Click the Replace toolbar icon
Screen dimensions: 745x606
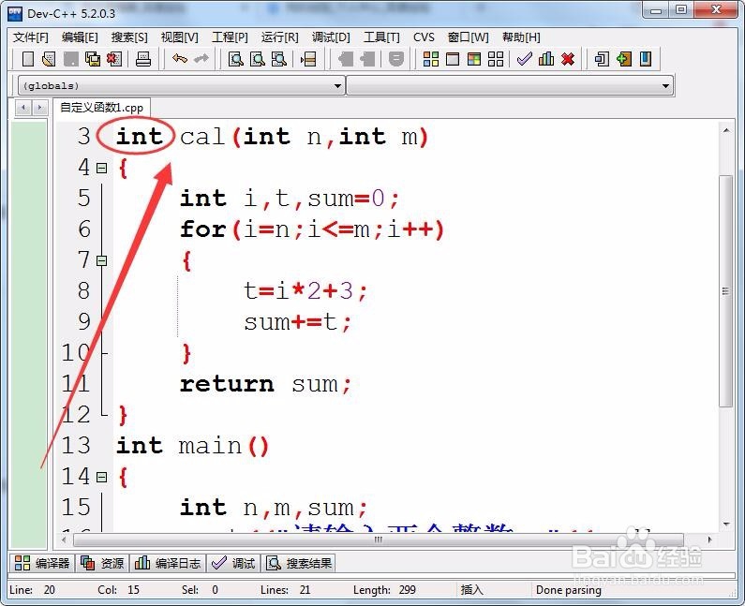(x=258, y=59)
